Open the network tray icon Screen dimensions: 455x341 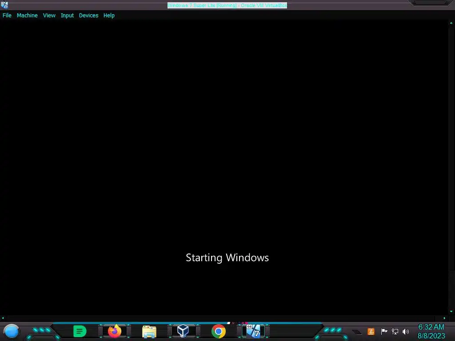395,331
